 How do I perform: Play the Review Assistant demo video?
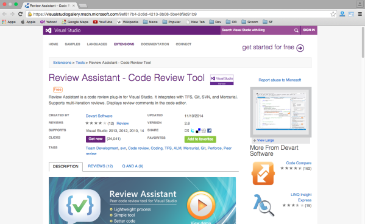point(201,205)
